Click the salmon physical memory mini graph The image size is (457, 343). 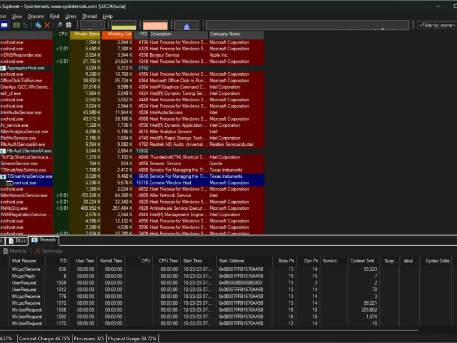point(155,25)
